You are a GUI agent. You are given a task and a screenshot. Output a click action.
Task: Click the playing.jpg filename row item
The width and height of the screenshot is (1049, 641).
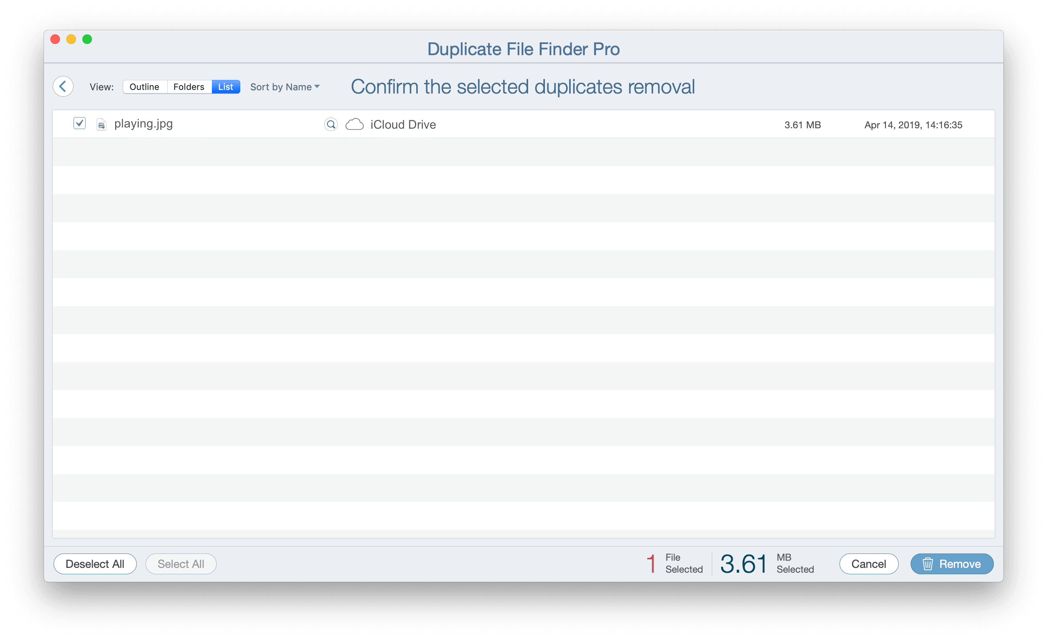[x=144, y=124]
